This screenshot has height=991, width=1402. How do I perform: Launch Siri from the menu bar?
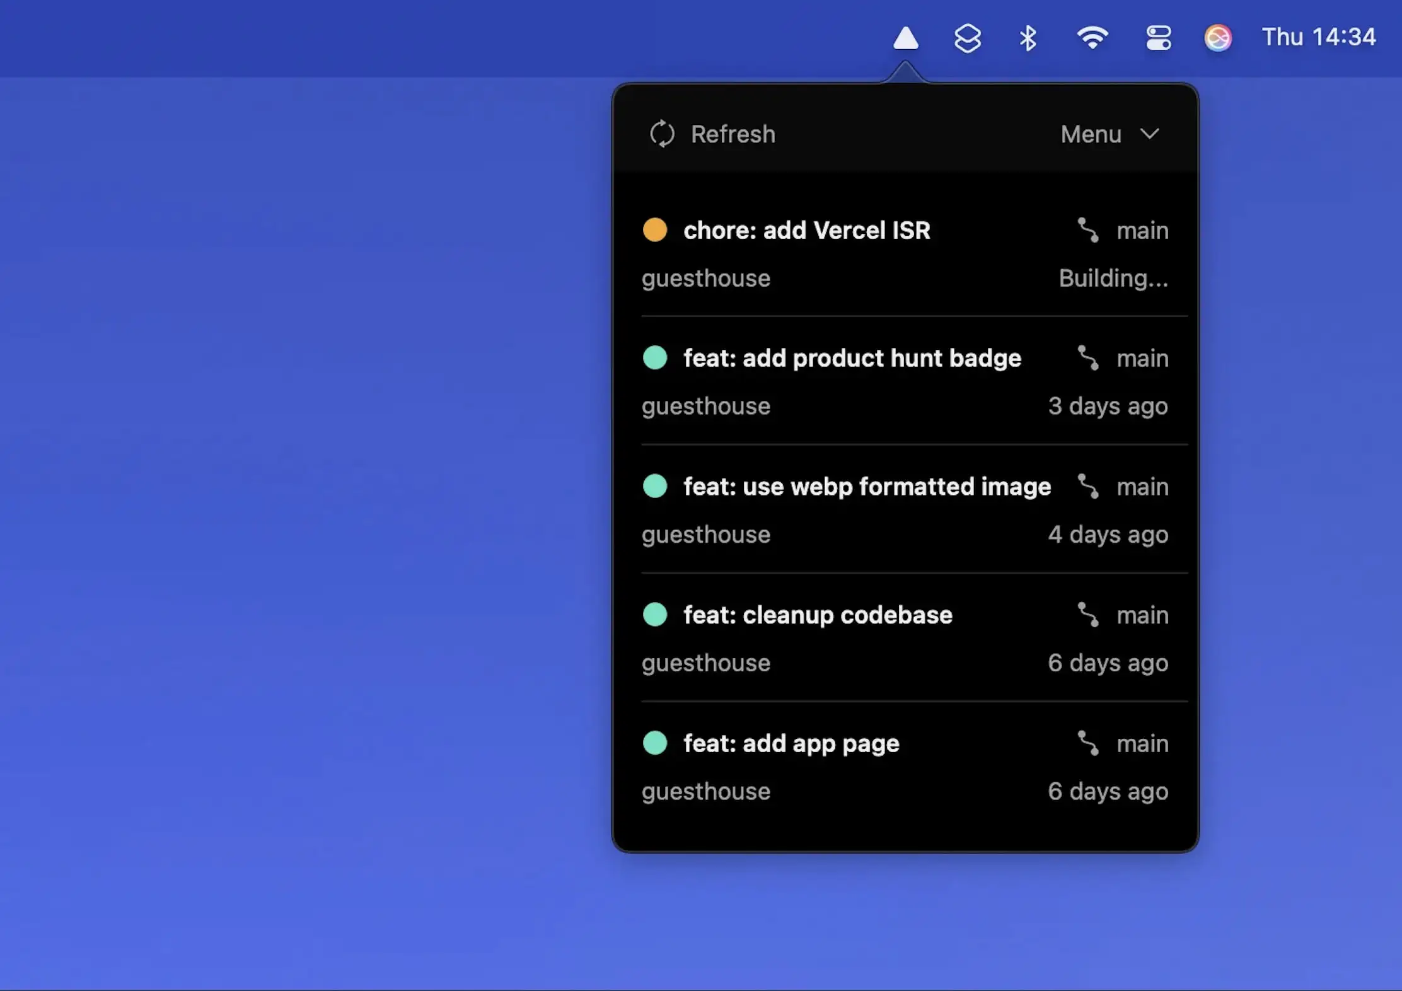tap(1218, 38)
